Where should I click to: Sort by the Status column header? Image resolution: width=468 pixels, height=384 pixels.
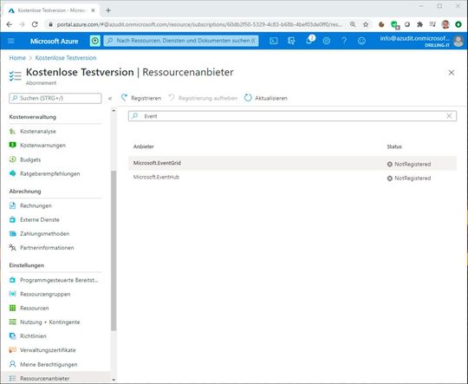point(394,146)
